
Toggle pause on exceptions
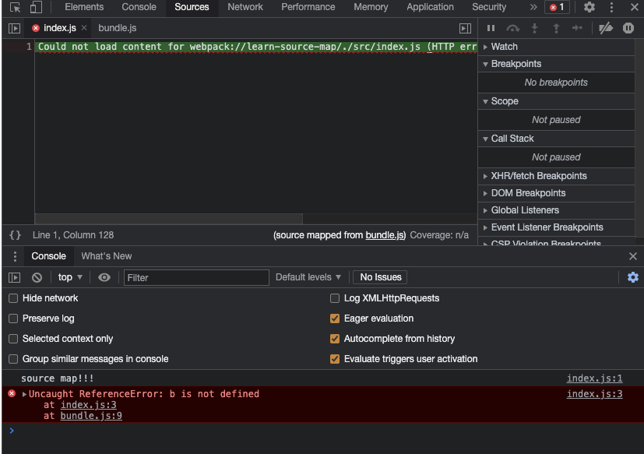coord(628,28)
